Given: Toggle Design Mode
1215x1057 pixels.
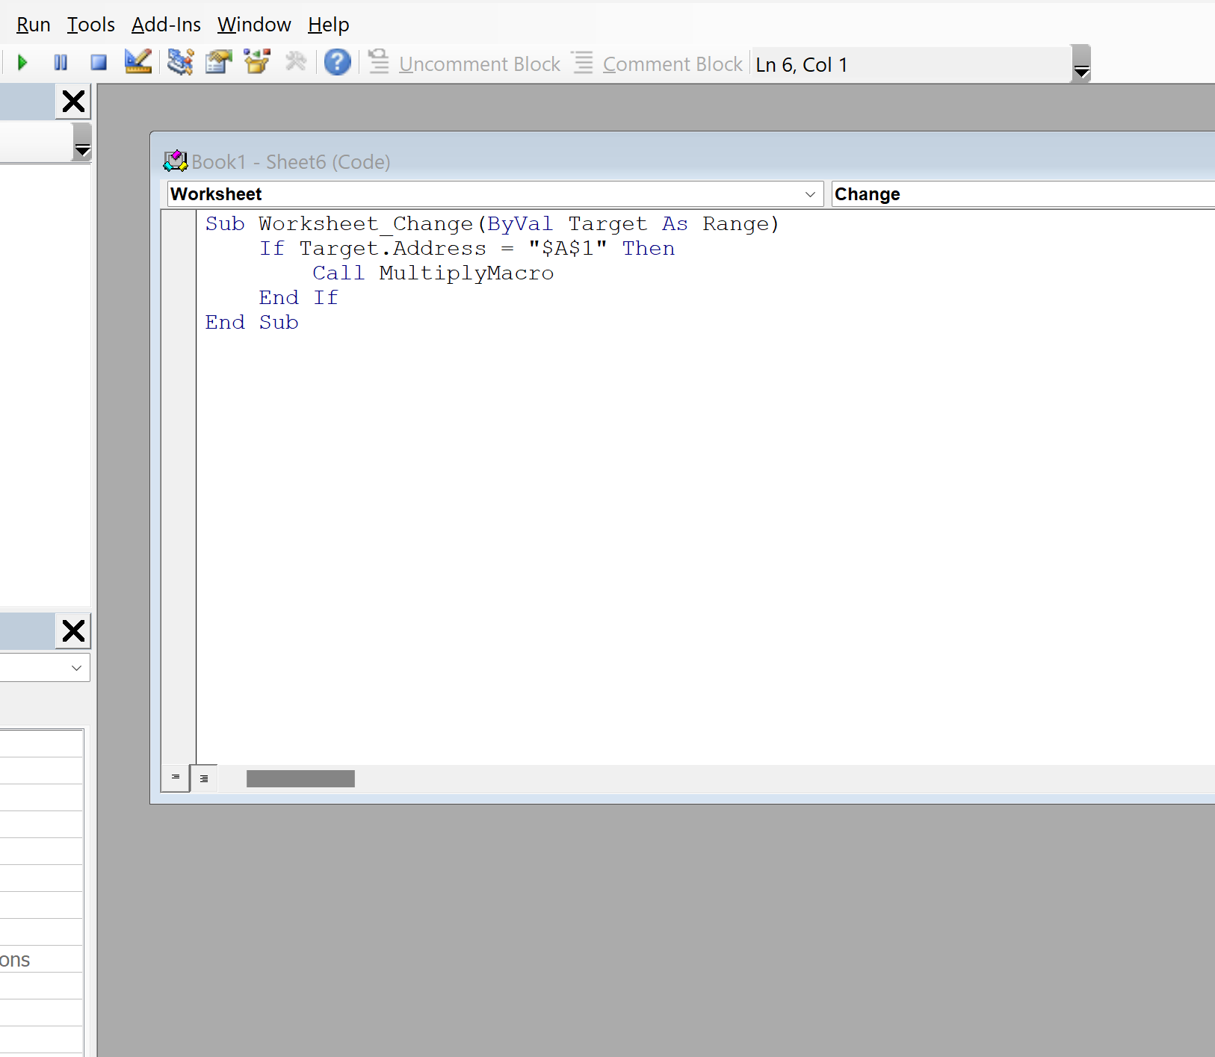Looking at the screenshot, I should pos(137,63).
